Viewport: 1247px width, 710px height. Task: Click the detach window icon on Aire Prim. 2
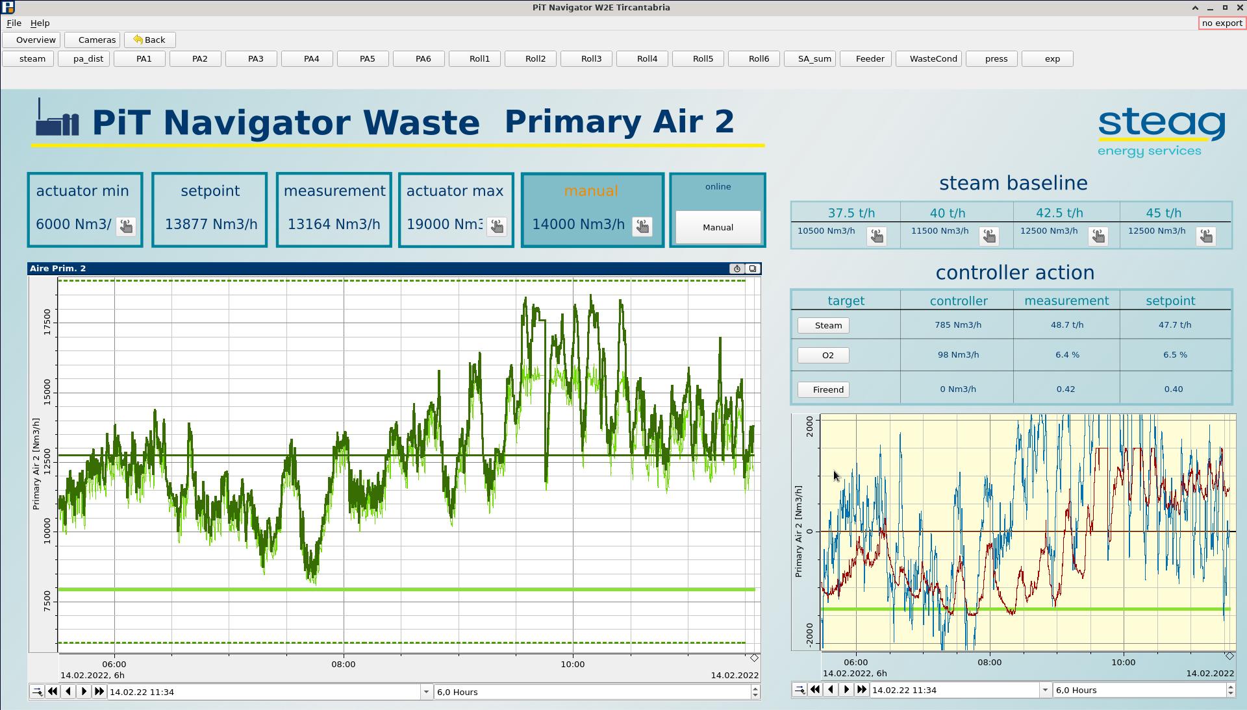[x=753, y=269]
